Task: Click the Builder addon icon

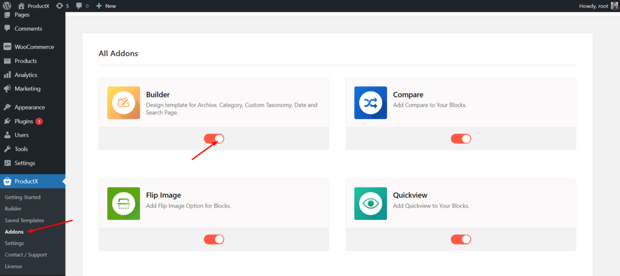Action: tap(124, 103)
